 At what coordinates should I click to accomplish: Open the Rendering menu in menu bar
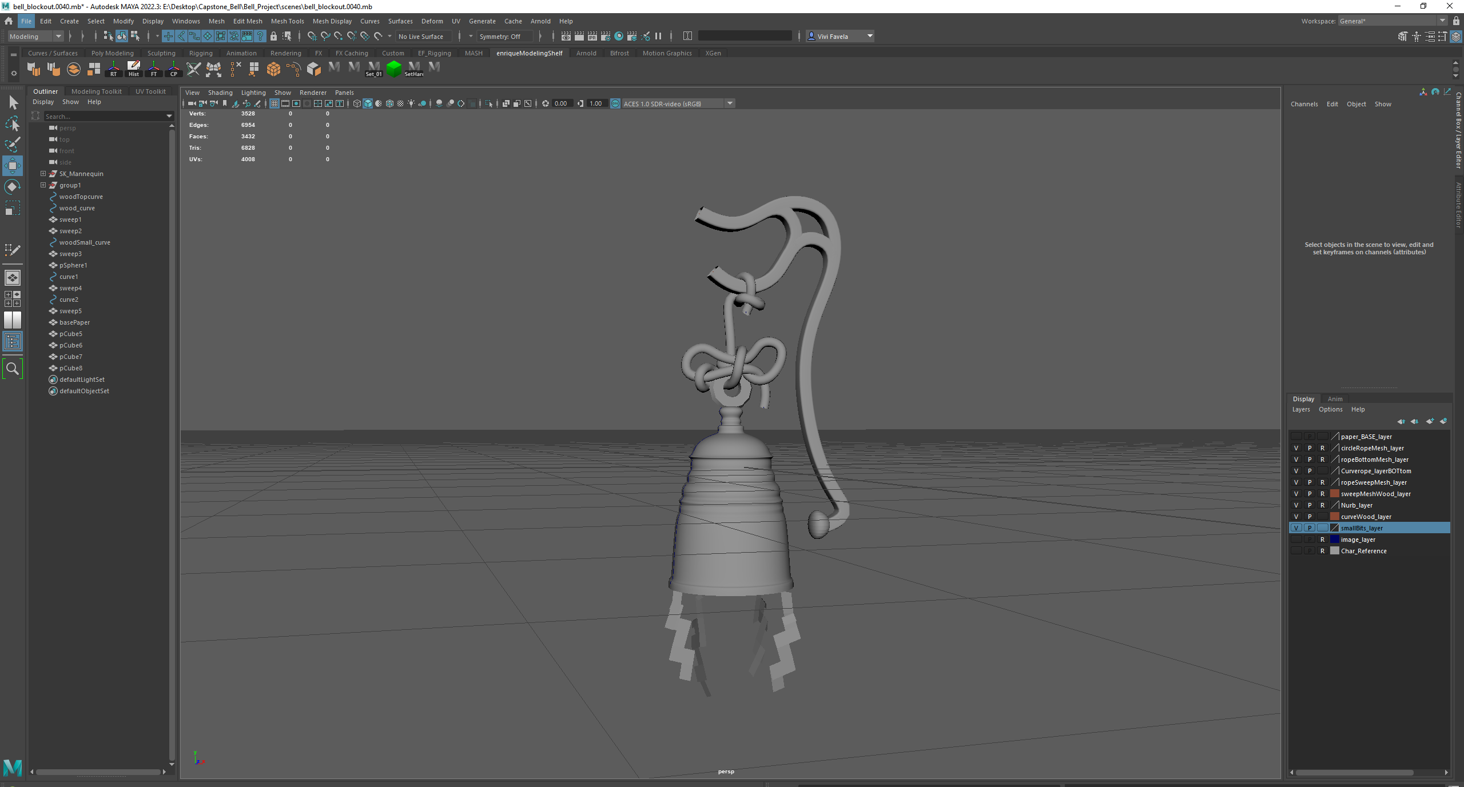click(288, 53)
